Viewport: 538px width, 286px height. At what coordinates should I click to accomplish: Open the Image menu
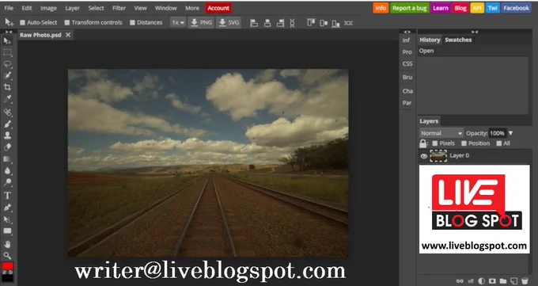[x=48, y=8]
